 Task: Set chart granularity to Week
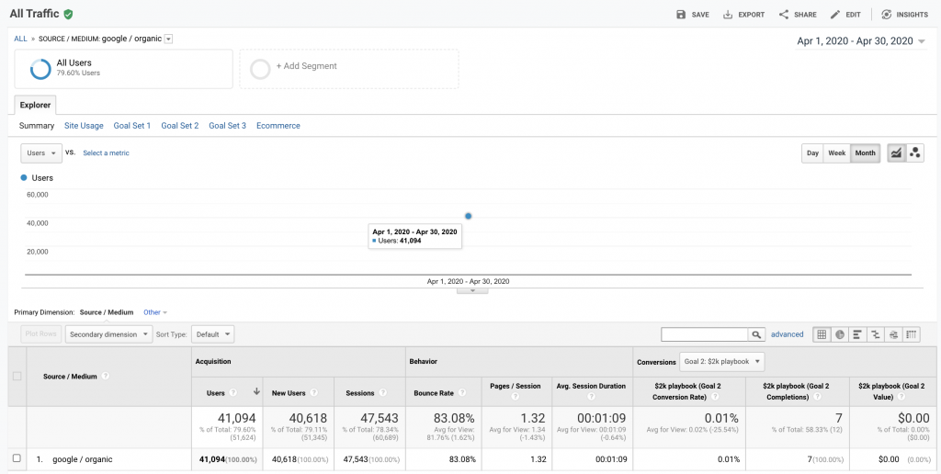(x=836, y=153)
